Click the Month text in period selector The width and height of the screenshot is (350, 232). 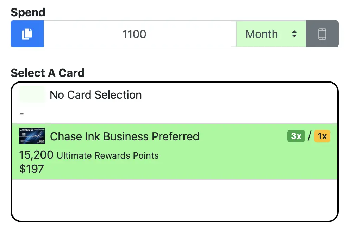(262, 34)
